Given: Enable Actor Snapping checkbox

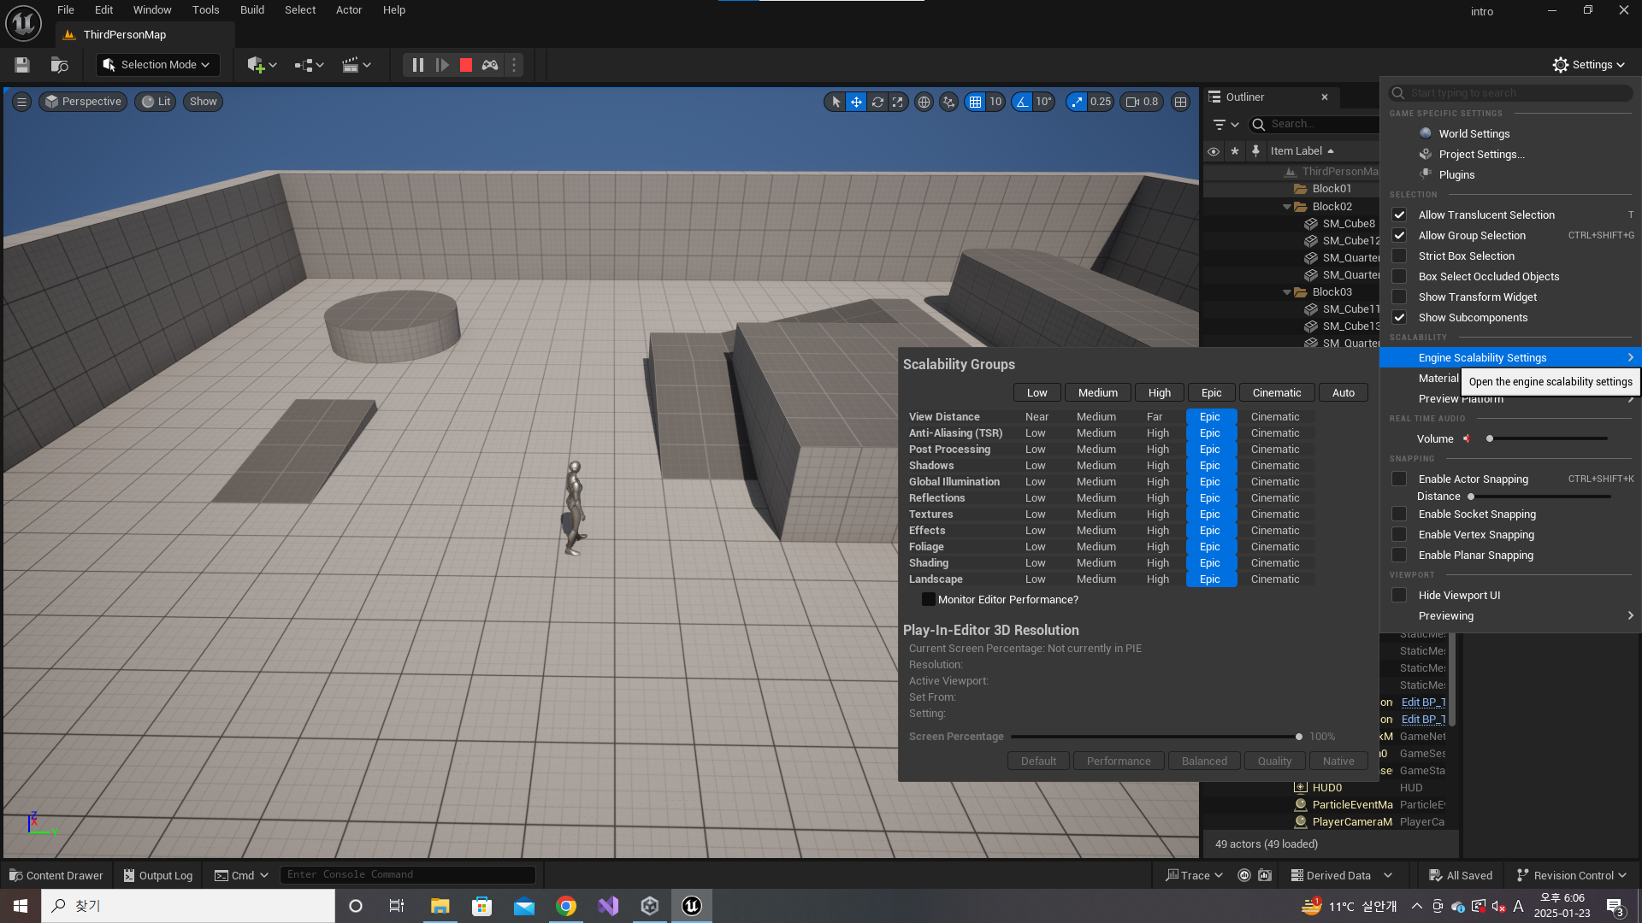Looking at the screenshot, I should tap(1399, 479).
